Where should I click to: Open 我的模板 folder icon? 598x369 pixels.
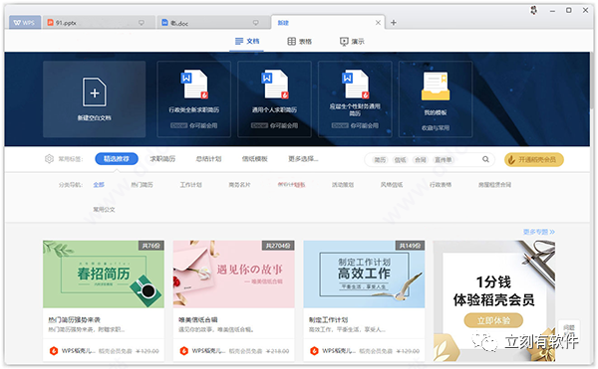[x=436, y=87]
